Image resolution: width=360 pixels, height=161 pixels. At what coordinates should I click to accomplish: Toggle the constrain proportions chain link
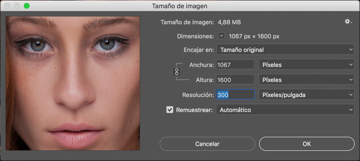176,72
